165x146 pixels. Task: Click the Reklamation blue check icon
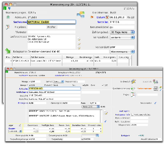click(155, 103)
